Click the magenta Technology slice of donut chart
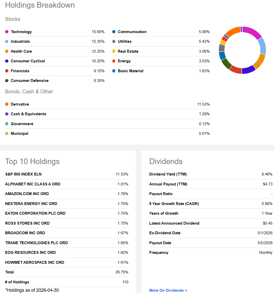The image size is (274, 293). coord(252,32)
